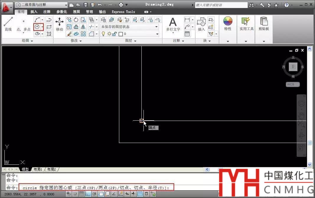Select the Line (直线) drawing tool
This screenshot has width=315, height=198.
[x=8, y=24]
